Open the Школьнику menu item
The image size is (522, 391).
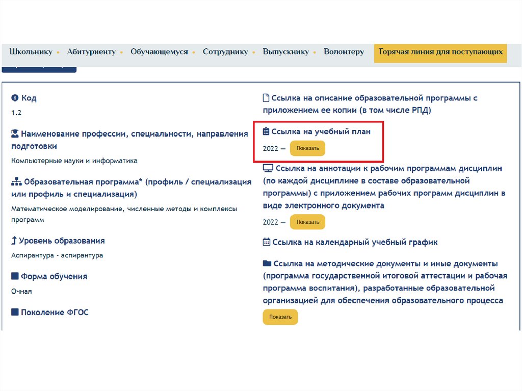[31, 51]
